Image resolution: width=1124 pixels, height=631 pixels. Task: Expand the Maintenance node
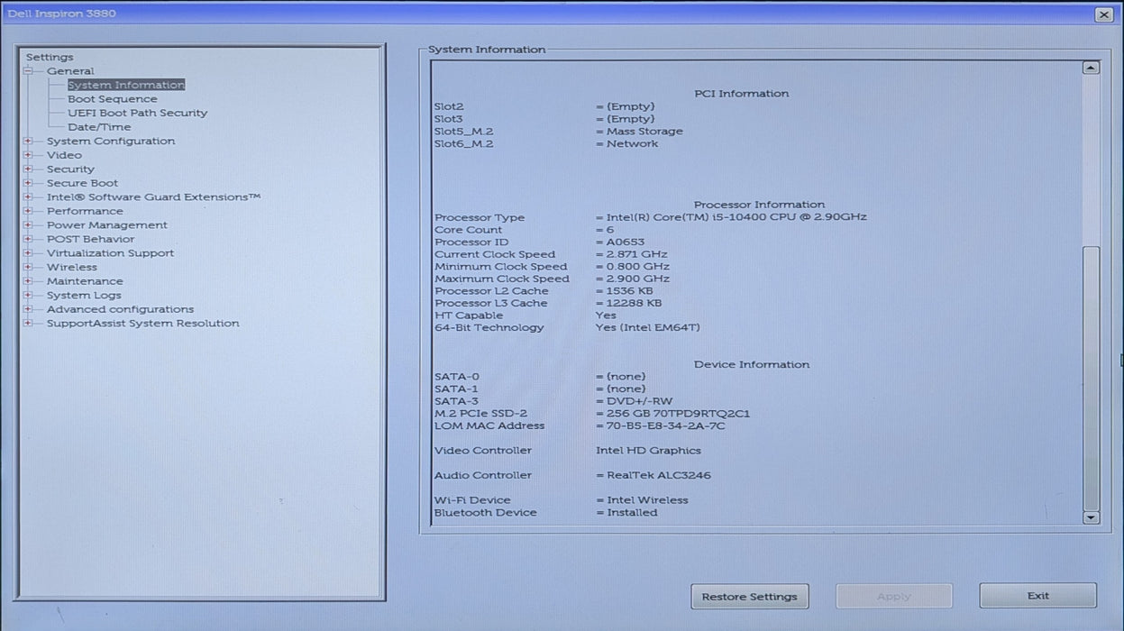(28, 281)
